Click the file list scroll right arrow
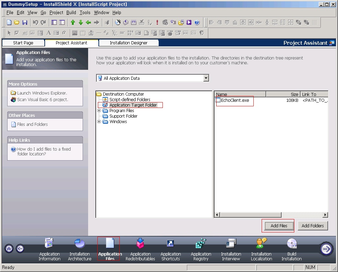The width and height of the screenshot is (338, 272). click(325, 215)
